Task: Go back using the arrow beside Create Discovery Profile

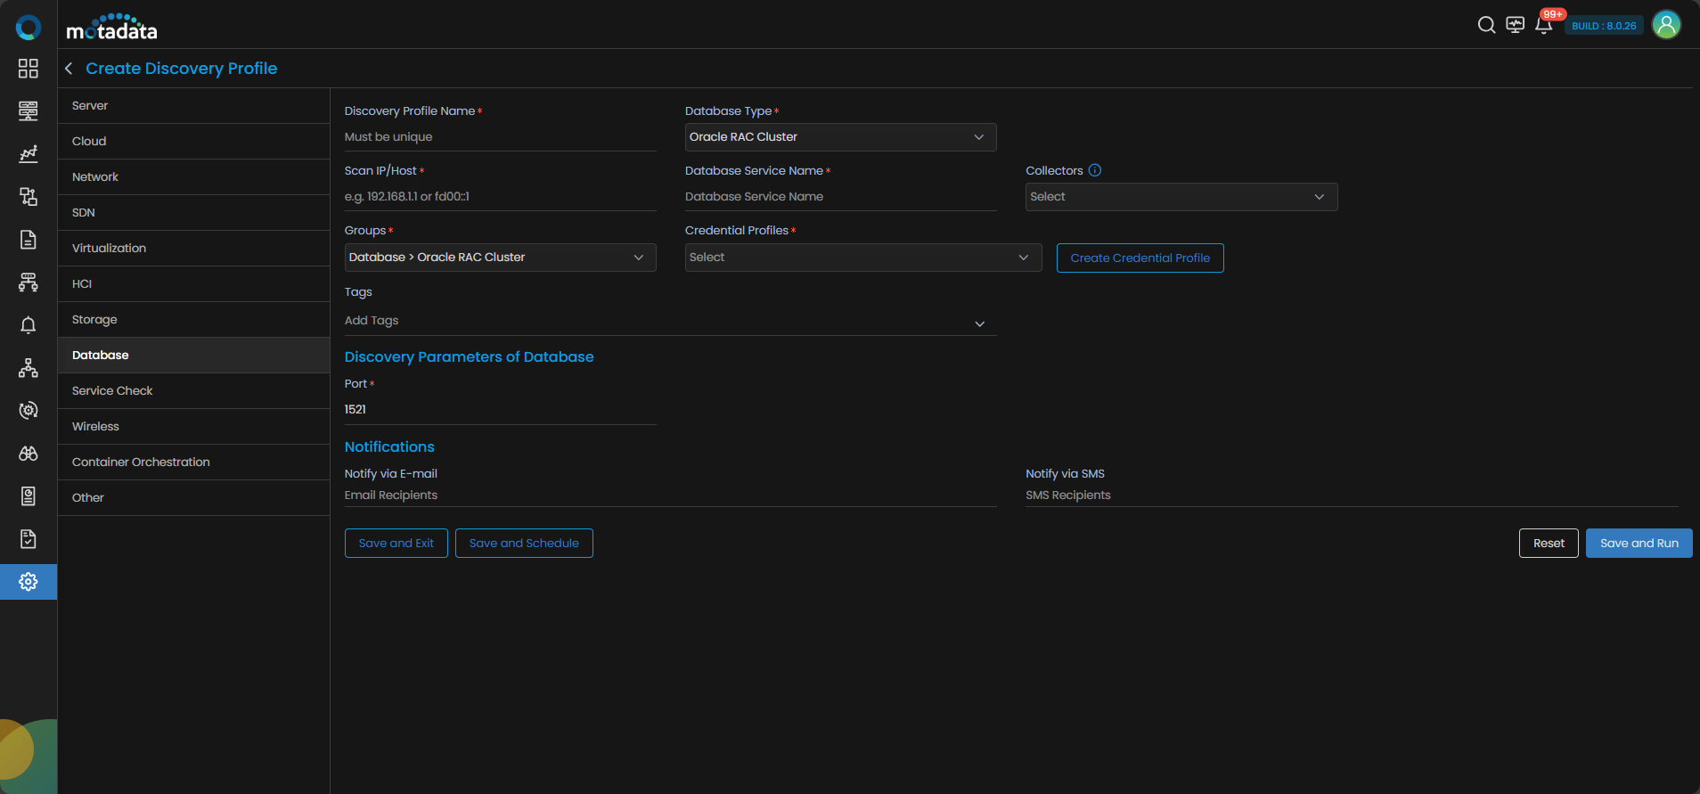Action: [69, 69]
